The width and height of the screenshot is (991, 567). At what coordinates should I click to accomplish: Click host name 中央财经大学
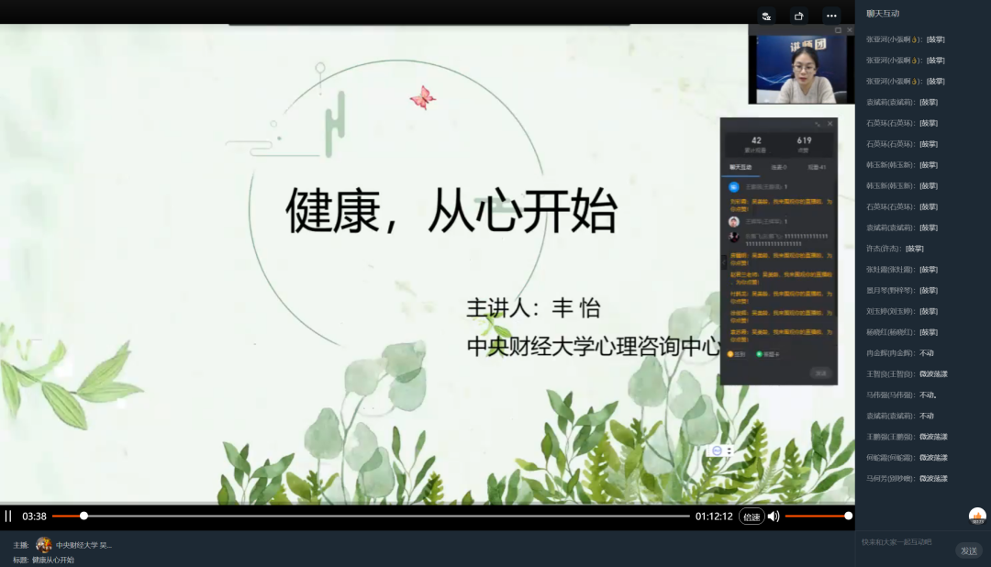click(84, 545)
